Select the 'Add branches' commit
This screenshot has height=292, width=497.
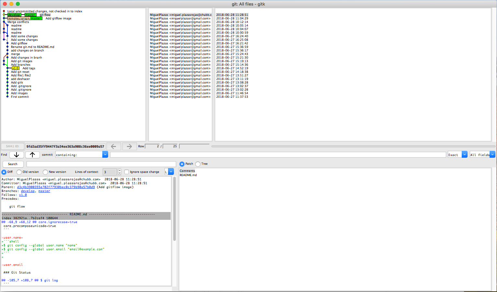[20, 65]
